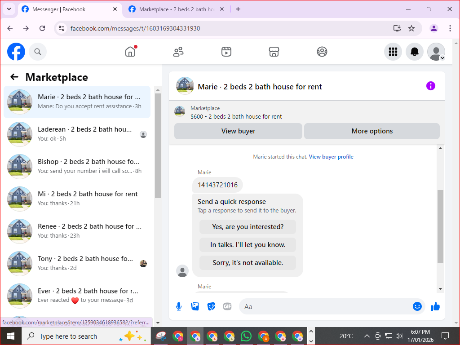This screenshot has height=345, width=460.
Task: Open the Video (Reels) icon
Action: click(226, 52)
